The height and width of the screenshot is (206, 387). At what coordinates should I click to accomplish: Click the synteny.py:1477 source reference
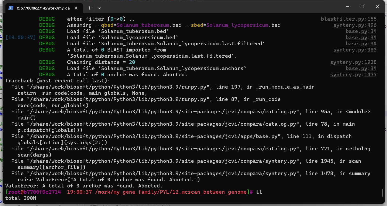click(x=353, y=74)
